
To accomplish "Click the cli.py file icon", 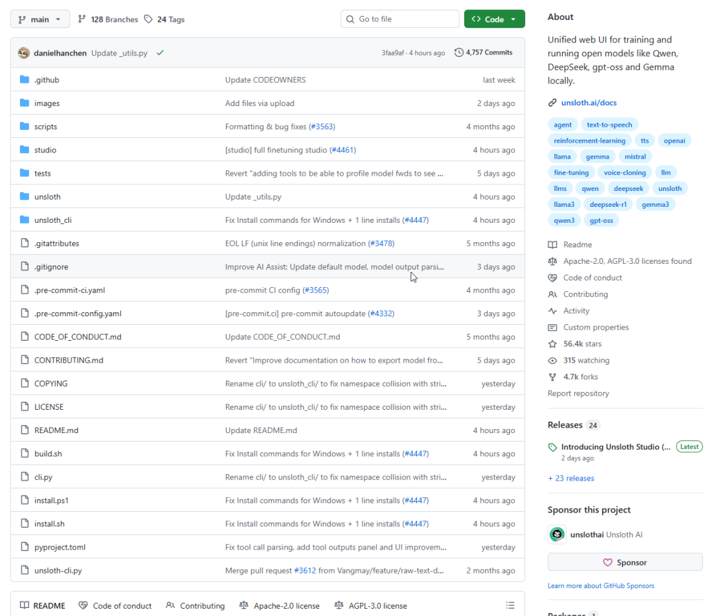I will pos(25,477).
